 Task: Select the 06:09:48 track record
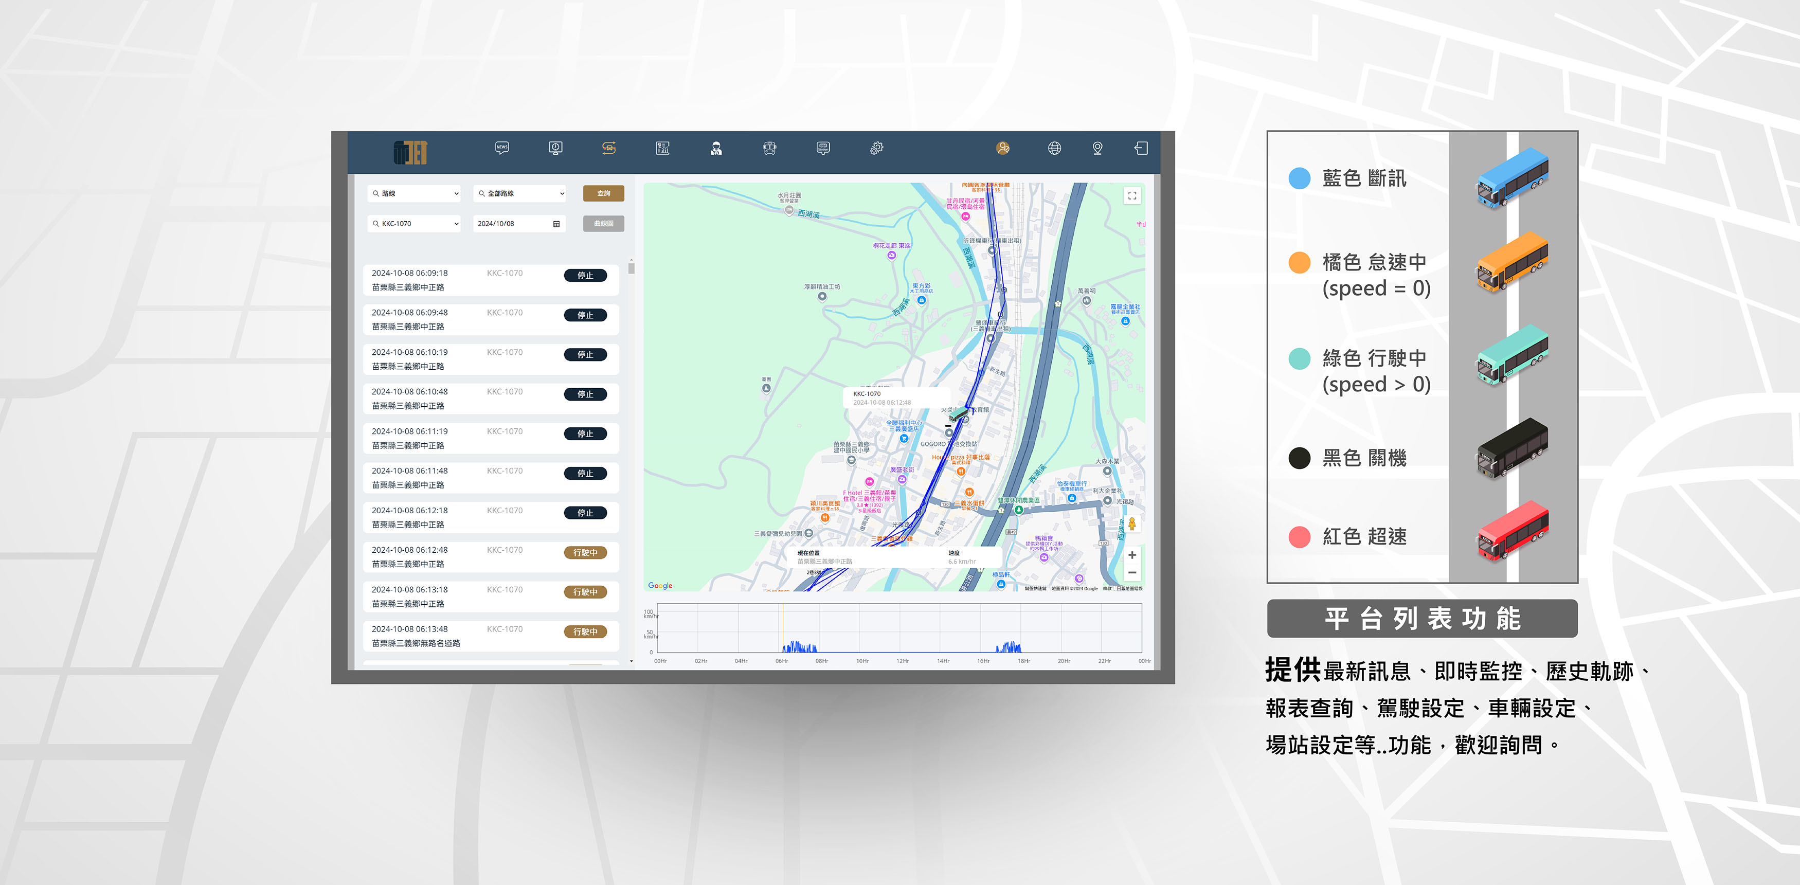(491, 320)
